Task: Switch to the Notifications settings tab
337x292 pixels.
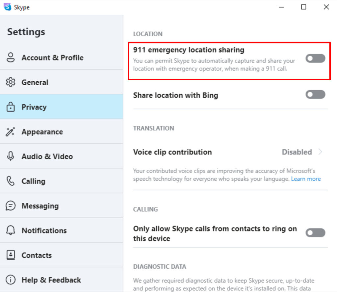Action: coord(44,230)
